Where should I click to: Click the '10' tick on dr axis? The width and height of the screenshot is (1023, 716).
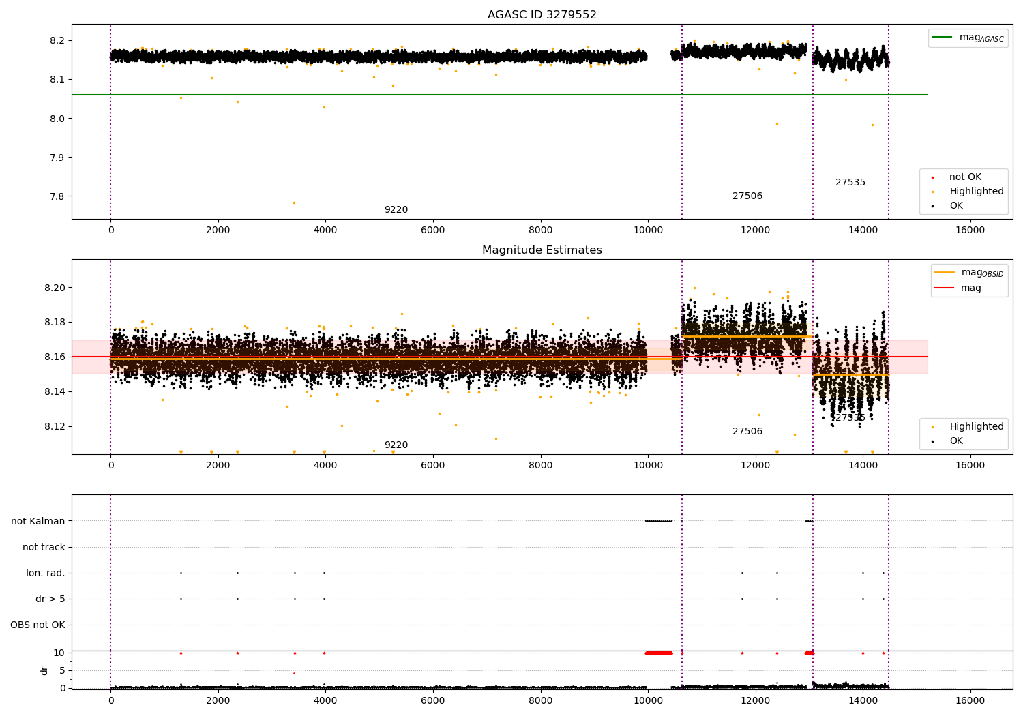click(x=59, y=653)
